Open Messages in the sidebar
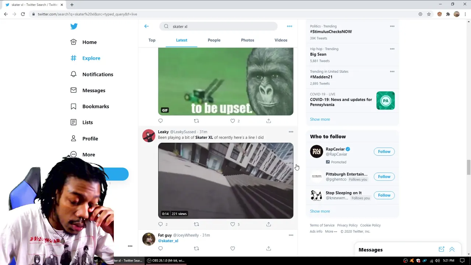 (88, 90)
